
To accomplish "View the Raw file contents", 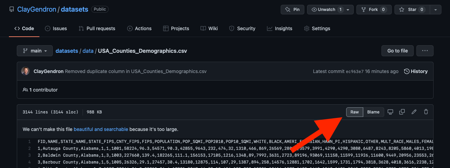I will pos(354,112).
